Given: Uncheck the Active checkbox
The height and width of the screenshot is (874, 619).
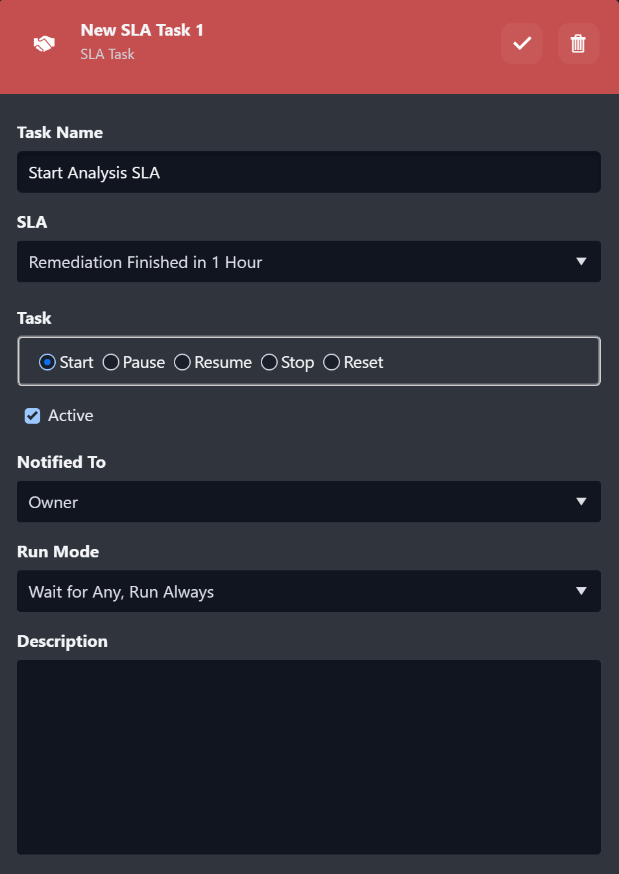Looking at the screenshot, I should (x=32, y=416).
